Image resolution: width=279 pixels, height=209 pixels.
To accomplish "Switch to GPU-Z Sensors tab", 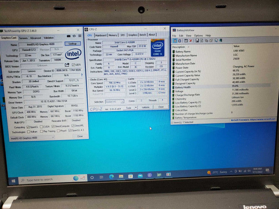I will click(23, 38).
